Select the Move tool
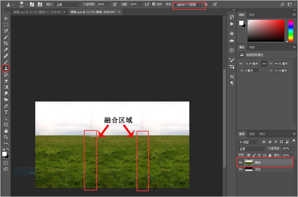Viewport: 298px width, 197px height. (6, 18)
